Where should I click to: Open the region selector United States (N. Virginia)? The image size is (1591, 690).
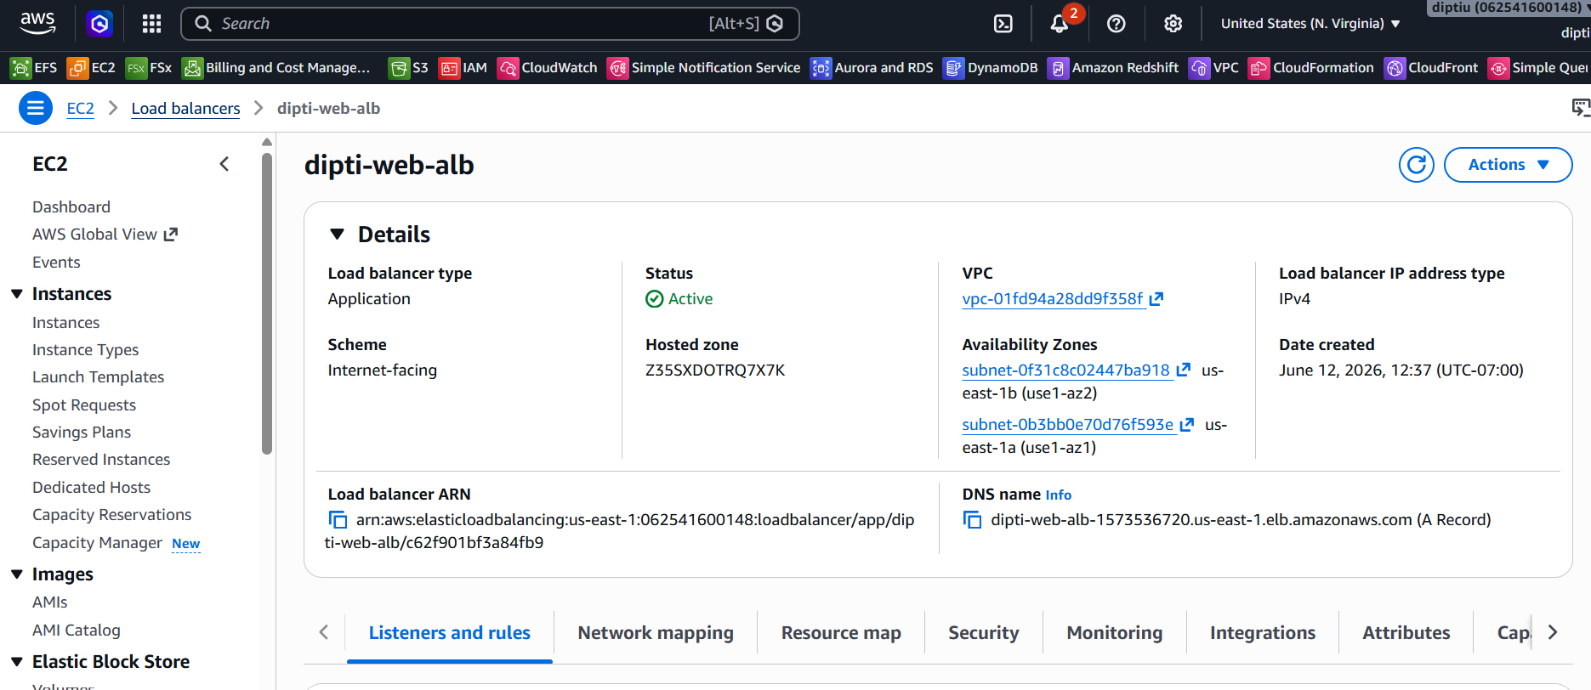1310,24
